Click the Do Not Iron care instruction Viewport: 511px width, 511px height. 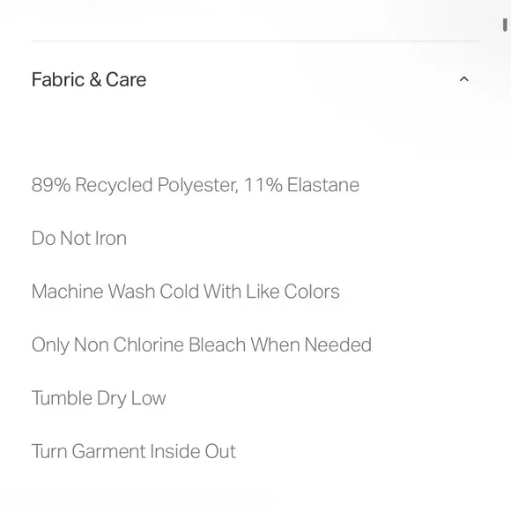click(79, 238)
